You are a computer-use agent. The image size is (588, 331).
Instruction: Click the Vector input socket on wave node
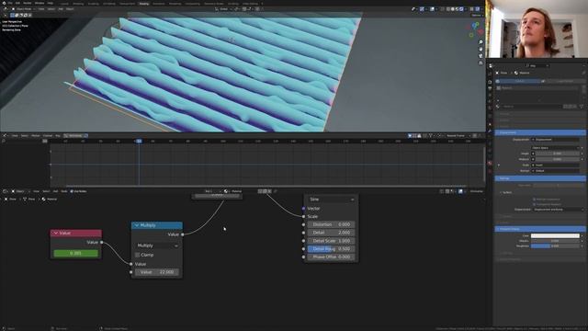(x=303, y=209)
